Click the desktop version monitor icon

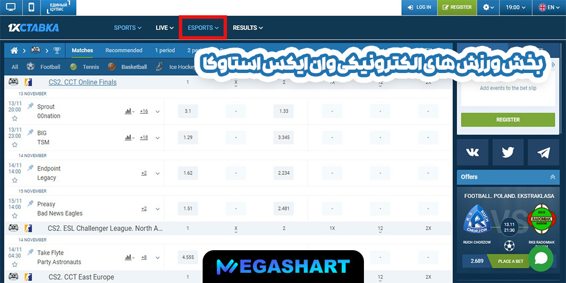[11, 7]
